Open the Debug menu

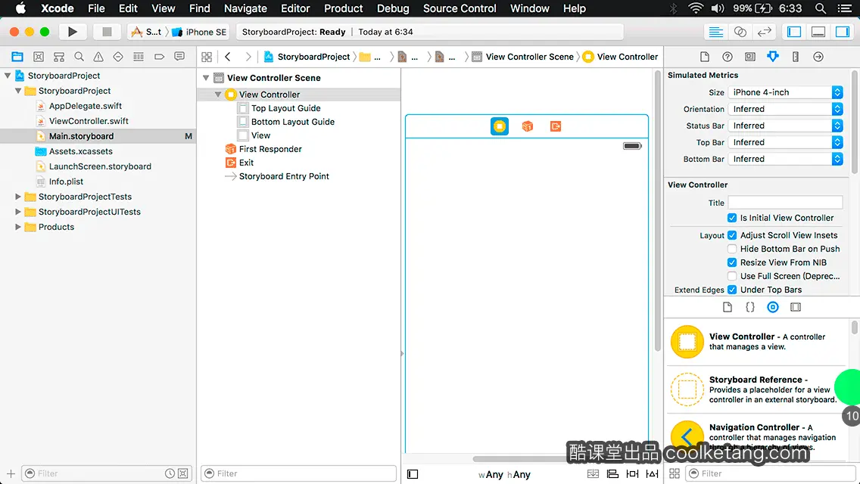click(393, 8)
